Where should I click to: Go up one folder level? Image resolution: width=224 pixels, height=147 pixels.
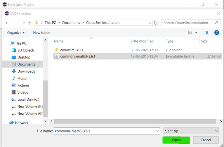pos(30,23)
